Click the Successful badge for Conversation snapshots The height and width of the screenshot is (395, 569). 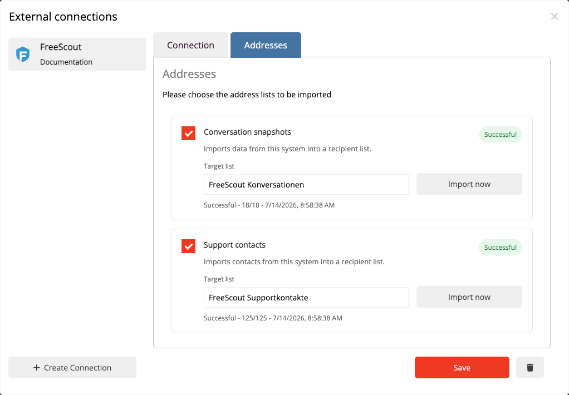(x=500, y=134)
